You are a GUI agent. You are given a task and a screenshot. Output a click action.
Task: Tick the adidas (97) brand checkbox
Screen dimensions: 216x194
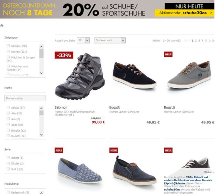8,107
